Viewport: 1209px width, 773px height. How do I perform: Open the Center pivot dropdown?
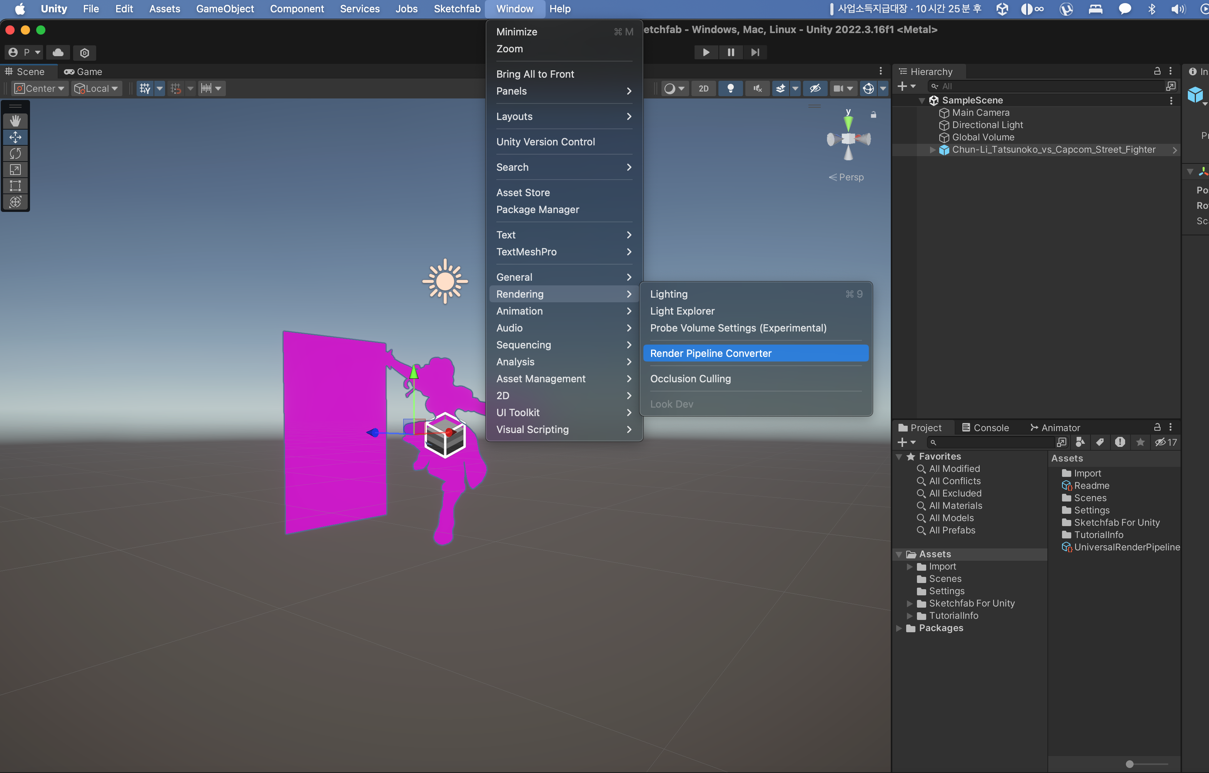[x=40, y=88]
